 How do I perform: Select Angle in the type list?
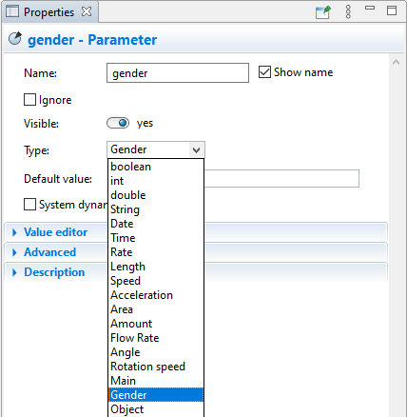tap(156, 352)
